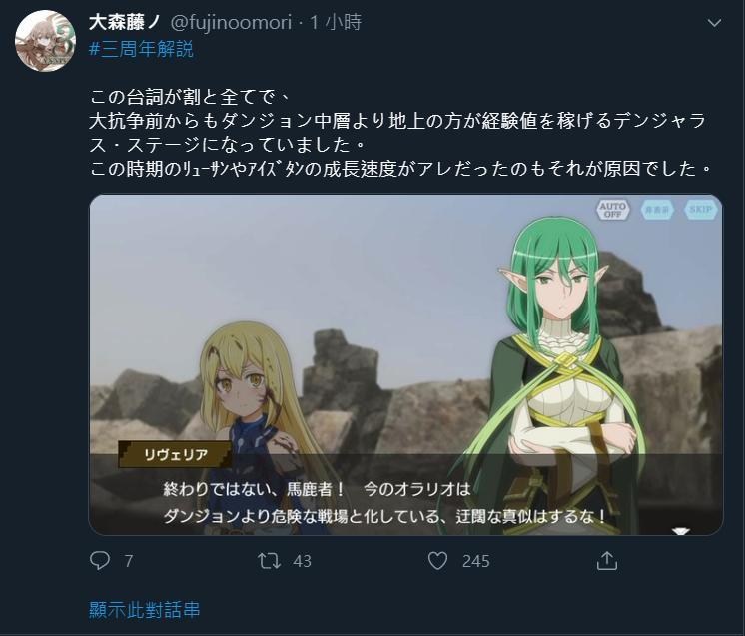The height and width of the screenshot is (636, 745).
Task: Click the リヴェリア speaker name tag
Action: click(175, 454)
